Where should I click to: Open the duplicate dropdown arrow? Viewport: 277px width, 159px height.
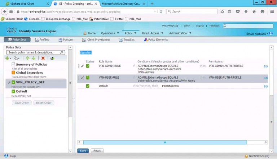(19, 59)
